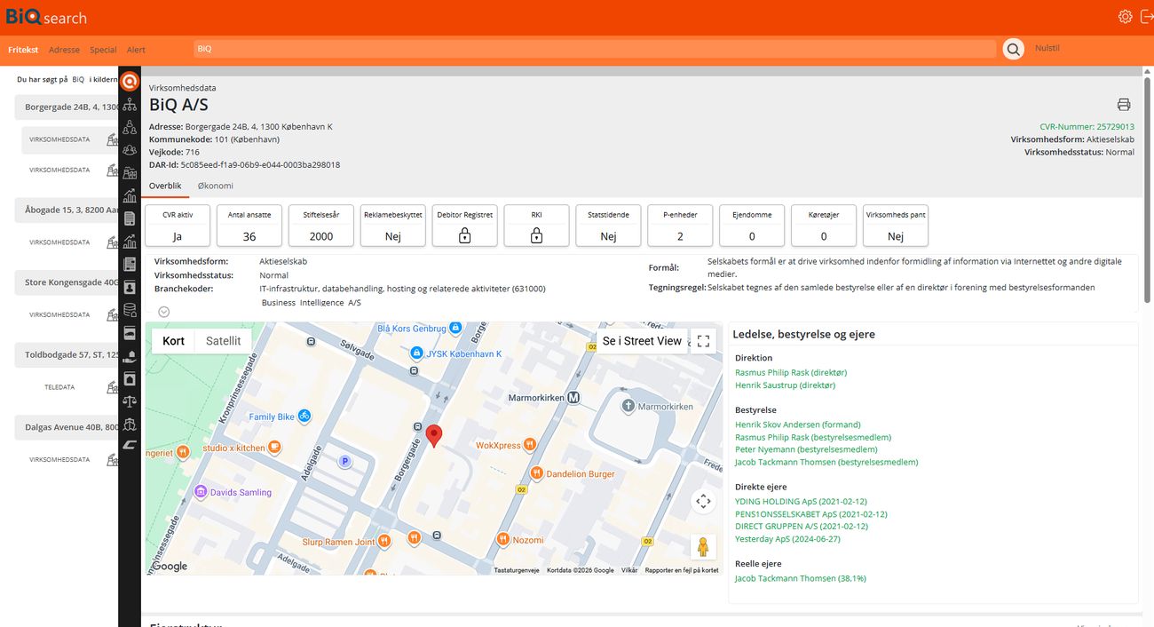Switch to the Økonomi tab
The image size is (1154, 627).
coord(216,186)
